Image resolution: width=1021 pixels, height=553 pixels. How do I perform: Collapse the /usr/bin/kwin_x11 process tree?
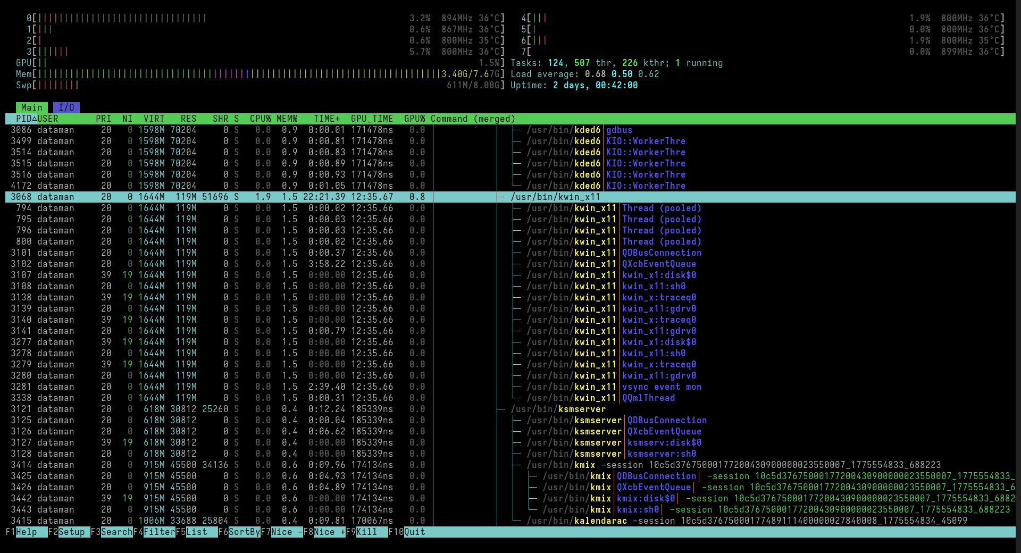(x=501, y=197)
